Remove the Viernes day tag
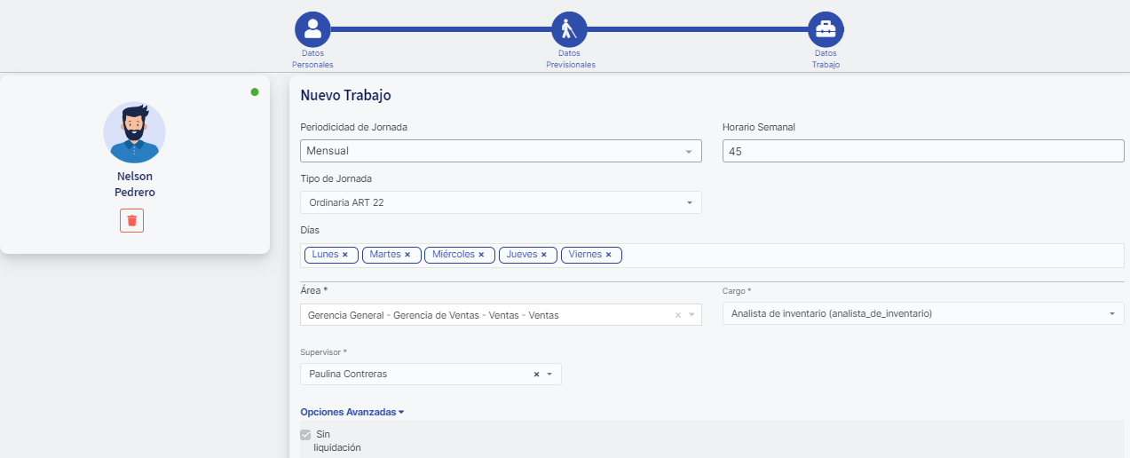 (x=609, y=255)
